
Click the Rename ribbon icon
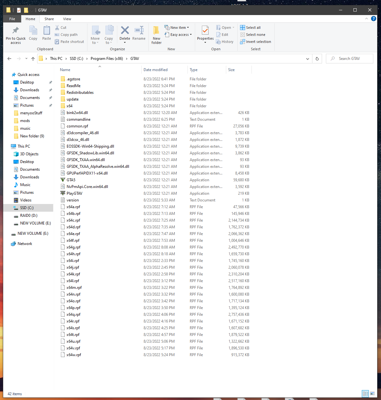pos(139,30)
